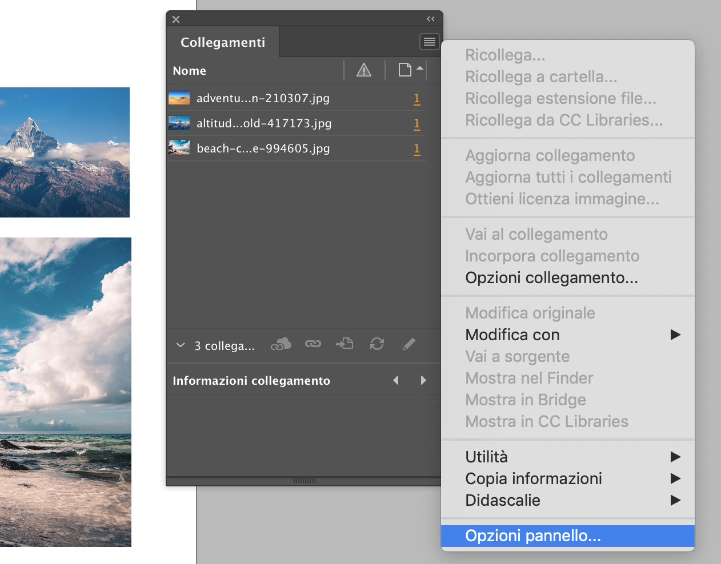This screenshot has width=721, height=564.
Task: Click Ottieni licenza immagine... entry
Action: (x=568, y=199)
